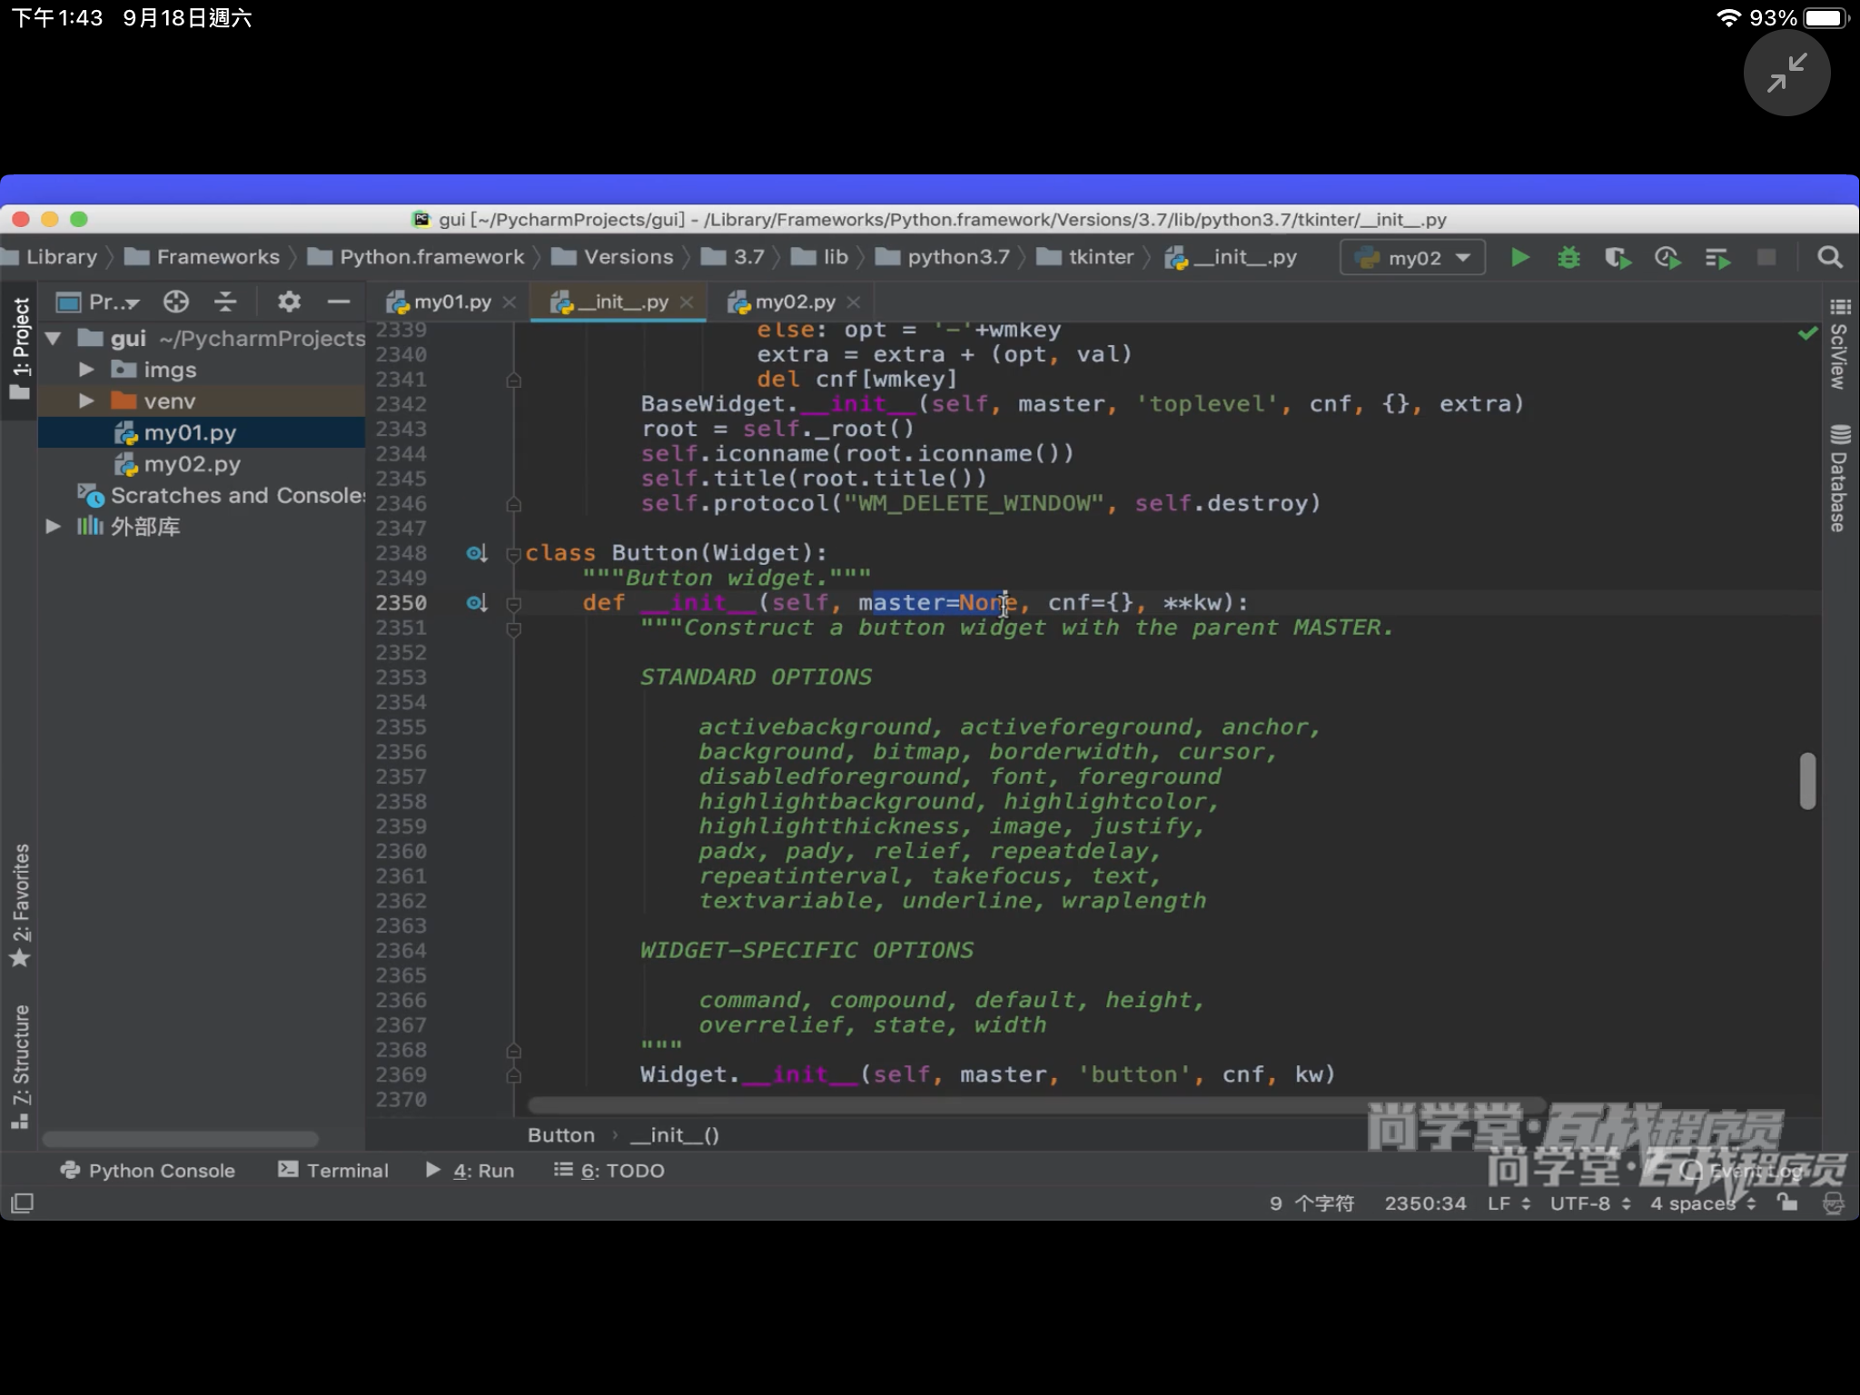The image size is (1860, 1395).
Task: Open the 4: Run tool window
Action: pos(470,1171)
